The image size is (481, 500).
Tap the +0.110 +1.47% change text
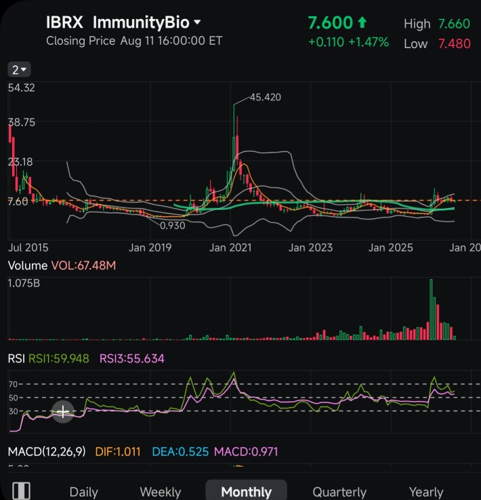348,42
